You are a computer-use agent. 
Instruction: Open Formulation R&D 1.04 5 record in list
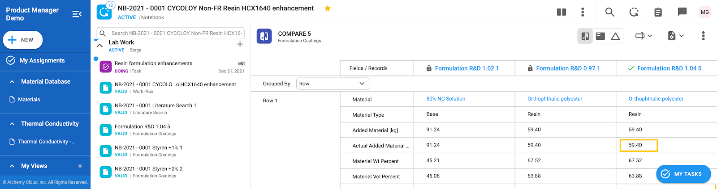coord(143,126)
